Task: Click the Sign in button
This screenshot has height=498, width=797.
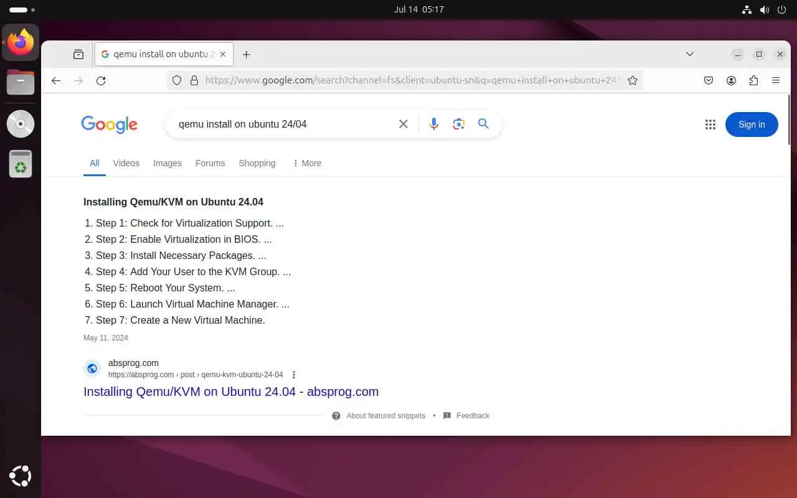Action: pyautogui.click(x=752, y=125)
